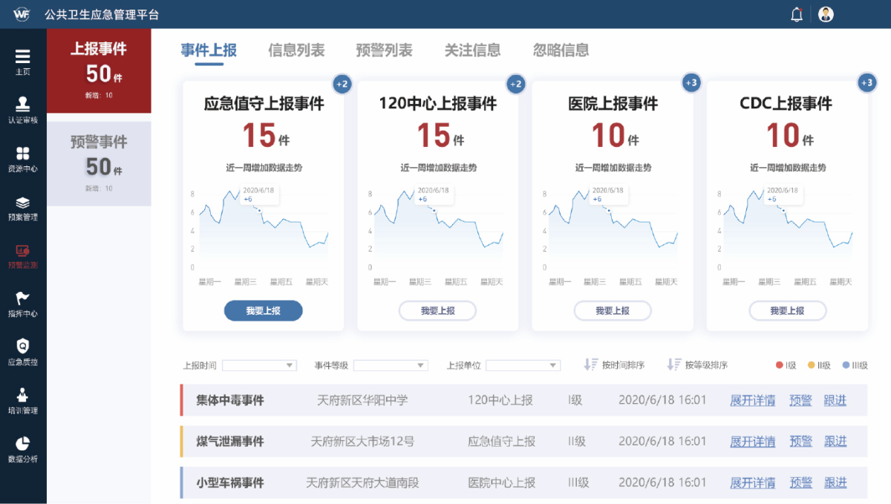Expand the 上报时间 dropdown
Viewport: 891px width, 504px height.
[x=259, y=365]
